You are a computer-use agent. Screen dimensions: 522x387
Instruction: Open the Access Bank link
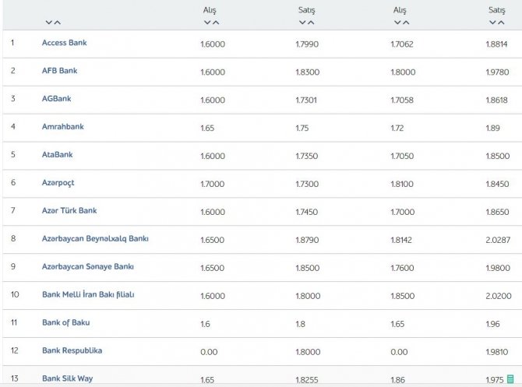point(64,43)
